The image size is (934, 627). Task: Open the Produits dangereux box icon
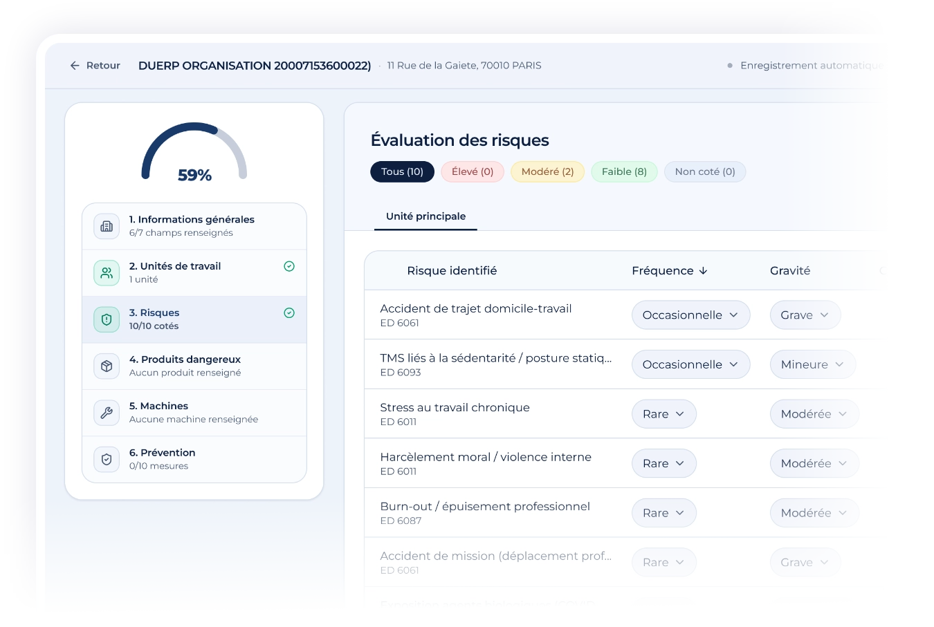pyautogui.click(x=107, y=366)
